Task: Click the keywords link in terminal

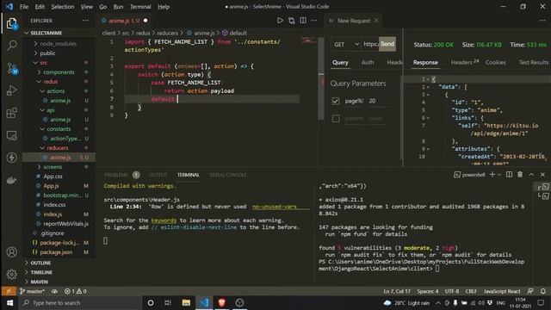Action: pyautogui.click(x=164, y=220)
